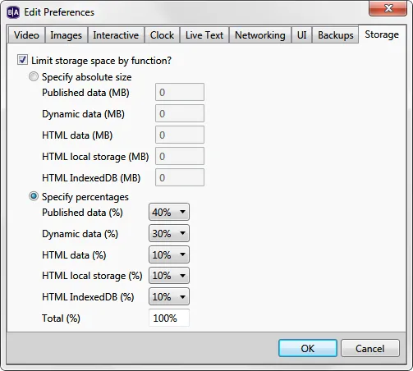This screenshot has height=371, width=413.
Task: Switch to the Clock tab
Action: (162, 35)
